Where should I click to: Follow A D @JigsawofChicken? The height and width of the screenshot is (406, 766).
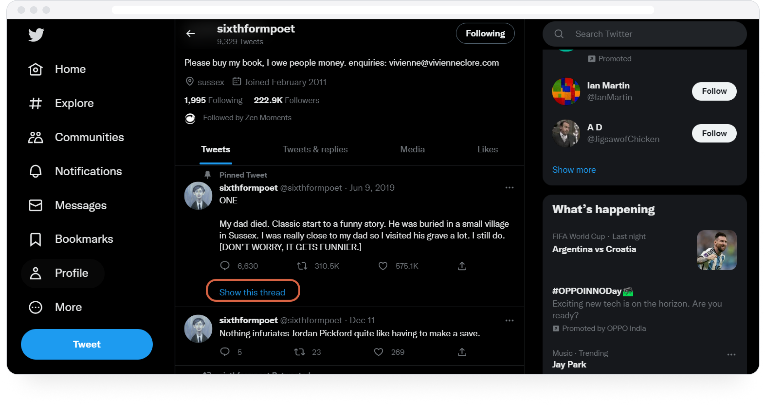[x=714, y=133]
